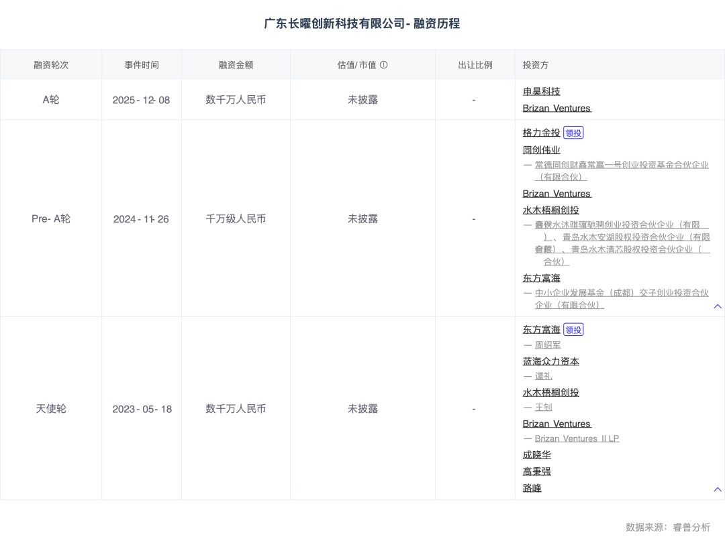Open the 东方富海 link in 天使轮 row

[541, 329]
